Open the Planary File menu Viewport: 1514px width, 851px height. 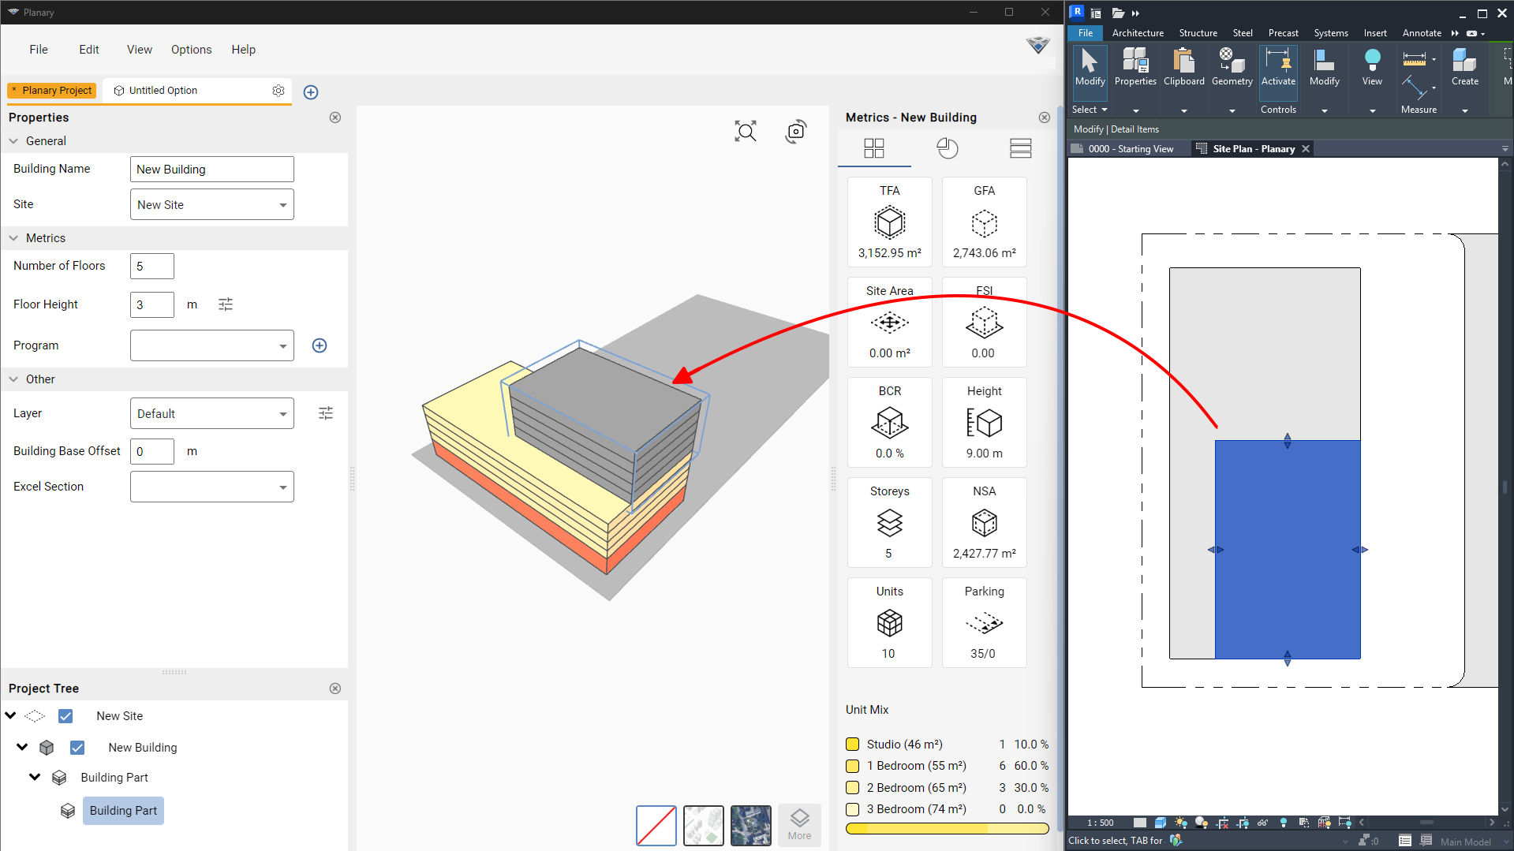(x=39, y=50)
